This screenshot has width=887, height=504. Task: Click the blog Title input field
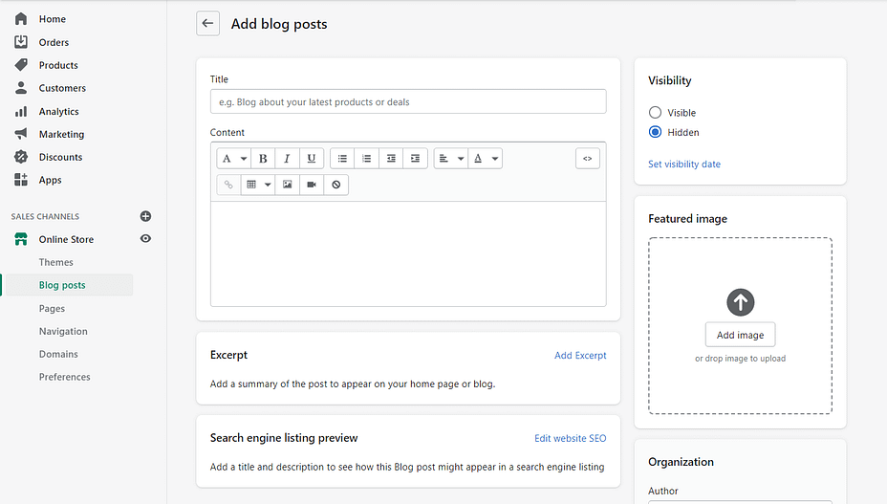pyautogui.click(x=408, y=101)
